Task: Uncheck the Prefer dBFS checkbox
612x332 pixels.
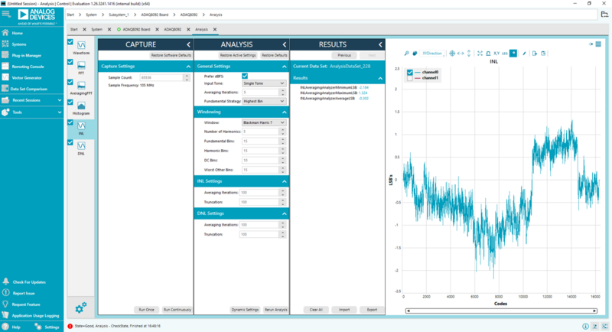Action: point(245,76)
